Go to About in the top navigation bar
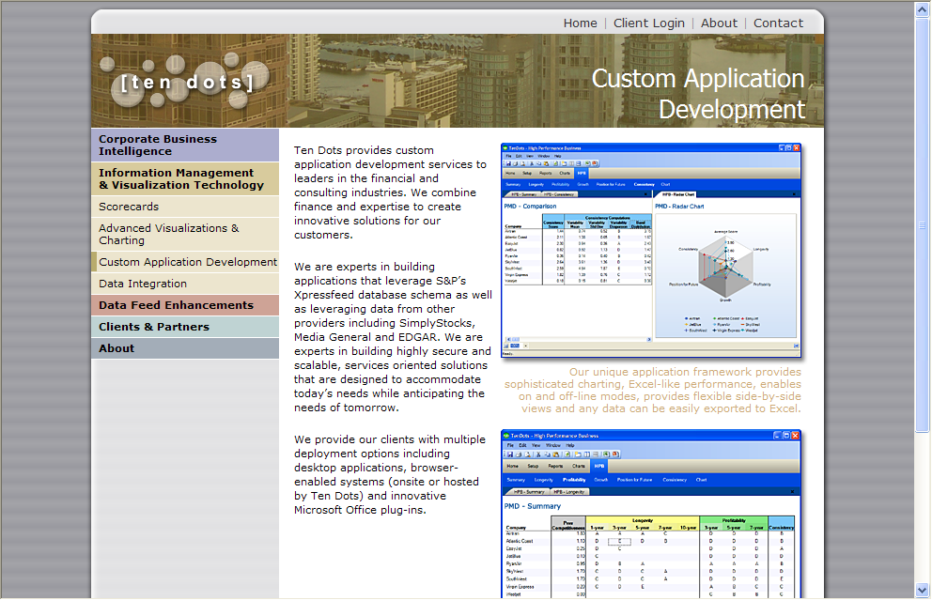 (719, 23)
